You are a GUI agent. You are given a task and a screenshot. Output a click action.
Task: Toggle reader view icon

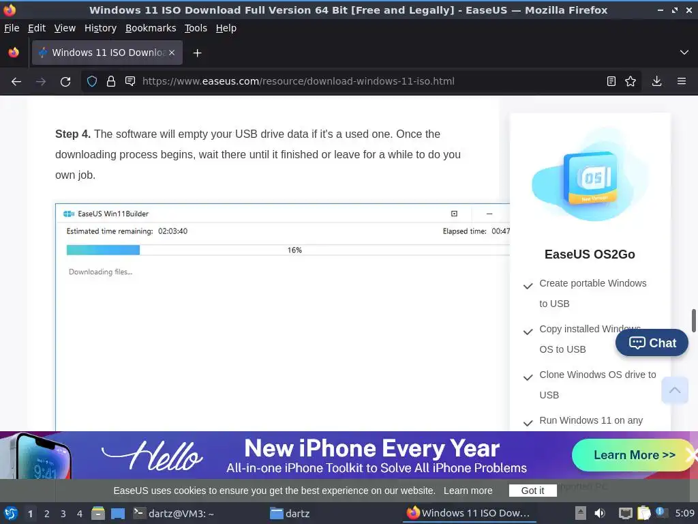pyautogui.click(x=611, y=82)
